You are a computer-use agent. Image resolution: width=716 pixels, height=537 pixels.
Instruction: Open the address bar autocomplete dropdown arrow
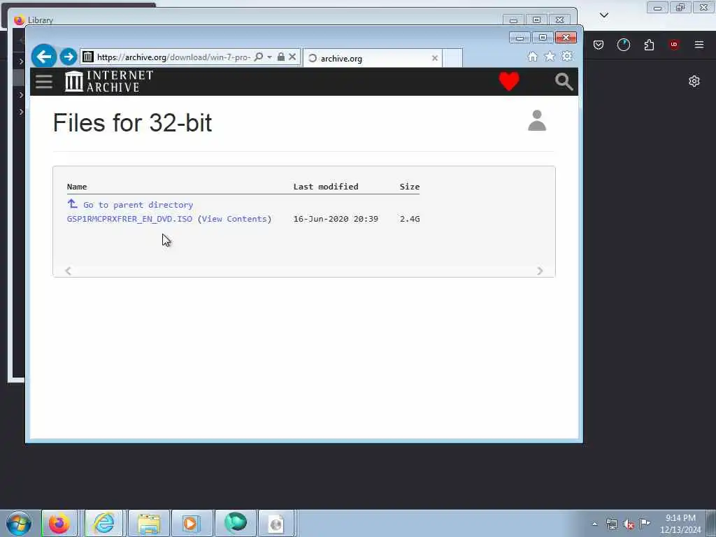click(x=269, y=57)
